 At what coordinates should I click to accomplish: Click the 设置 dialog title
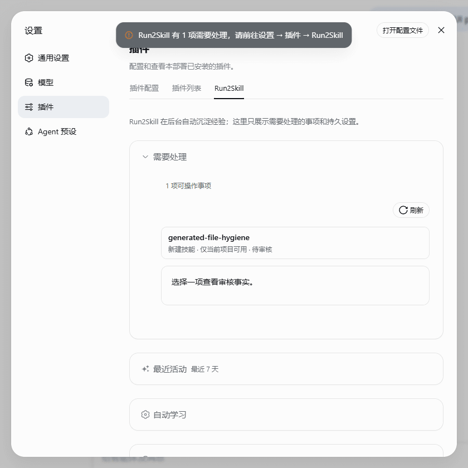[x=33, y=31]
